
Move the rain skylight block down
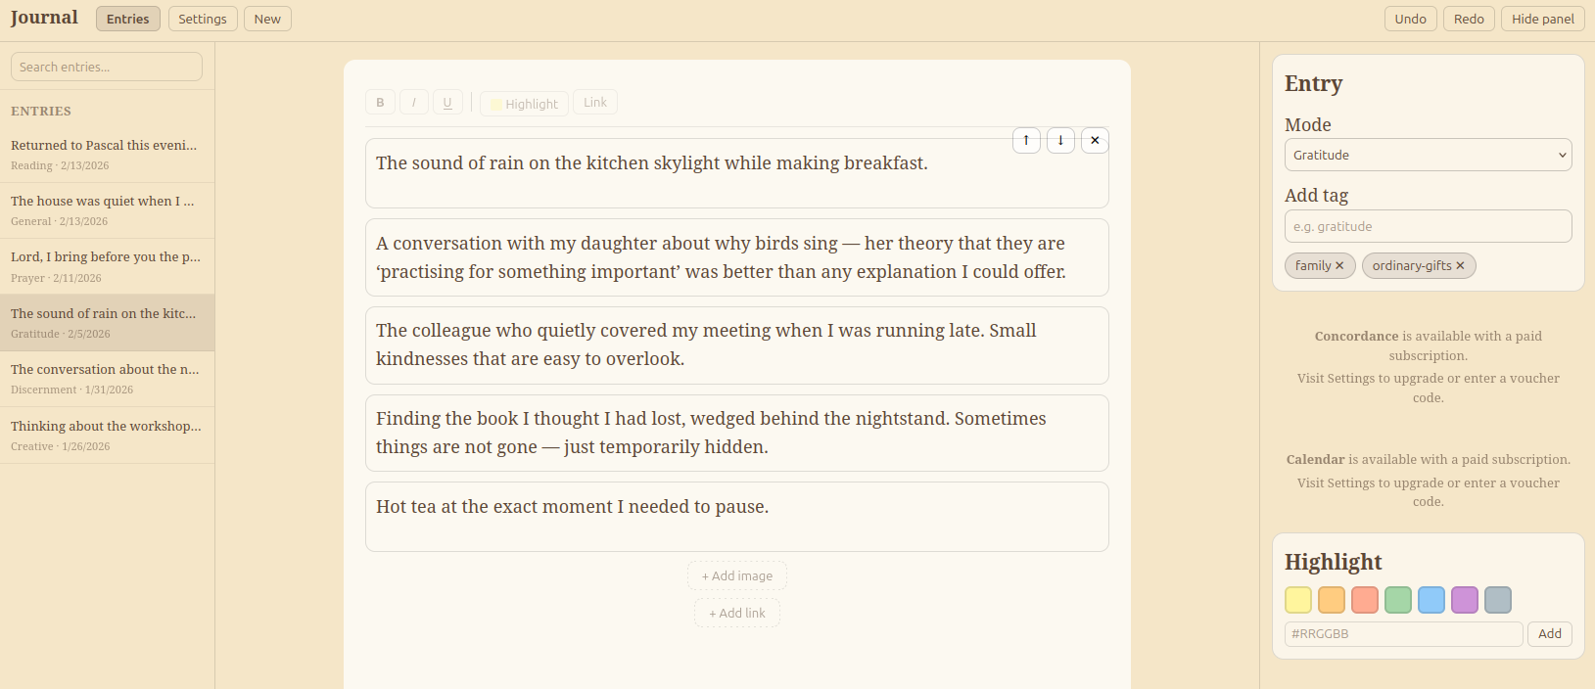[x=1060, y=141]
